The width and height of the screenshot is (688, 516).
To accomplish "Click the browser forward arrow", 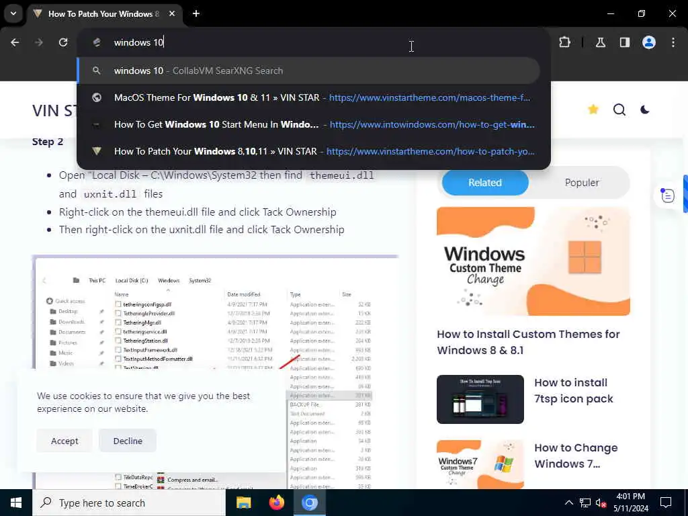I will [39, 42].
